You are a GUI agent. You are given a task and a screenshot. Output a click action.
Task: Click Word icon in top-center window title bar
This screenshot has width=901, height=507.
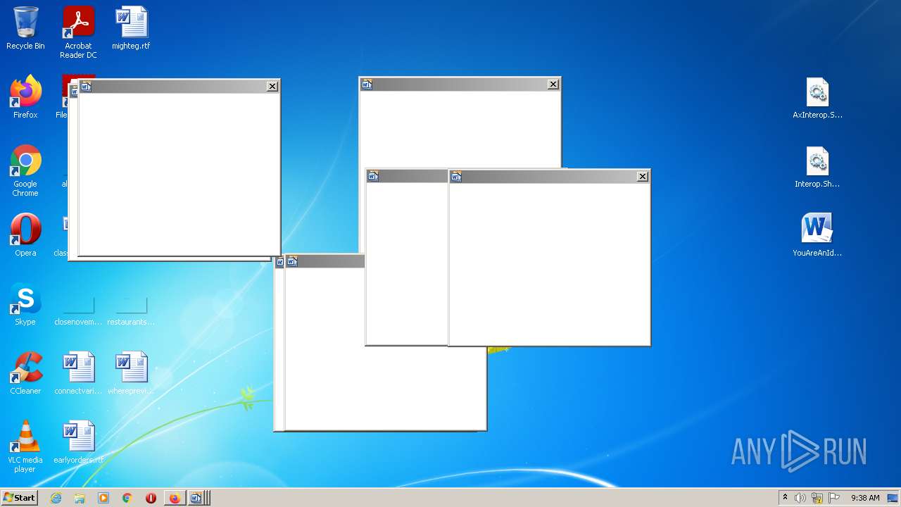367,84
